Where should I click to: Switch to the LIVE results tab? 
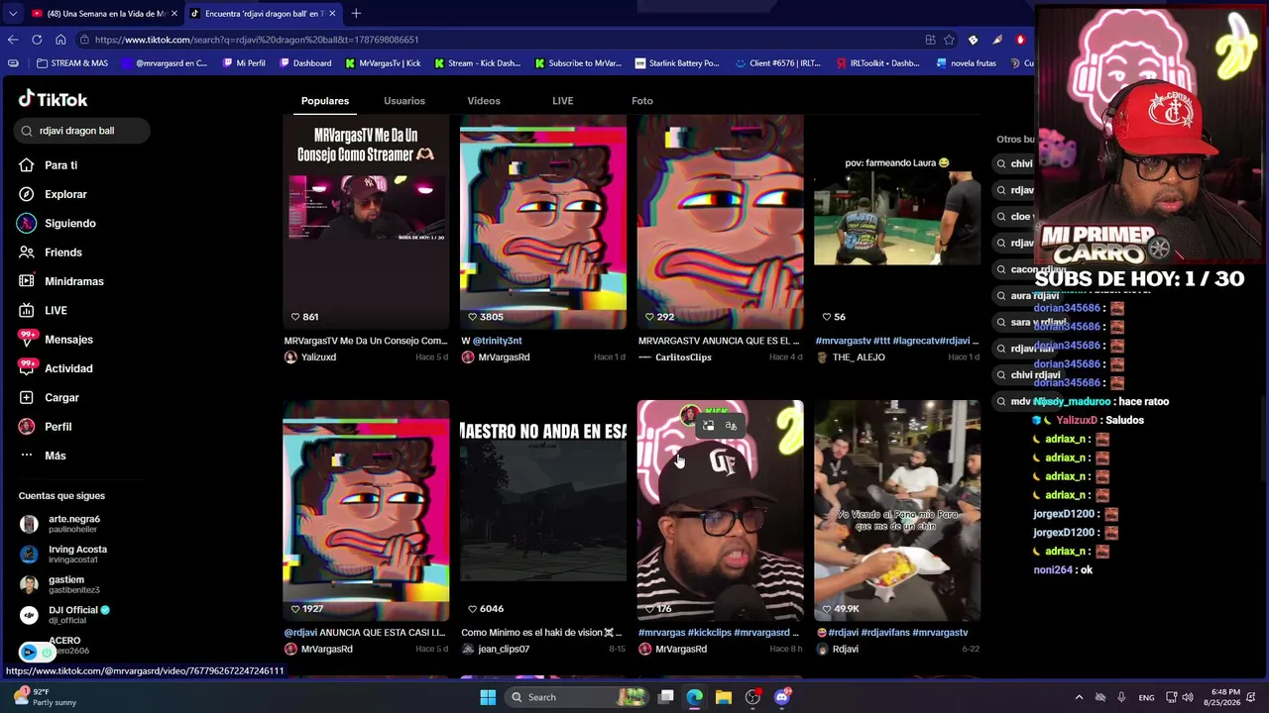(562, 101)
